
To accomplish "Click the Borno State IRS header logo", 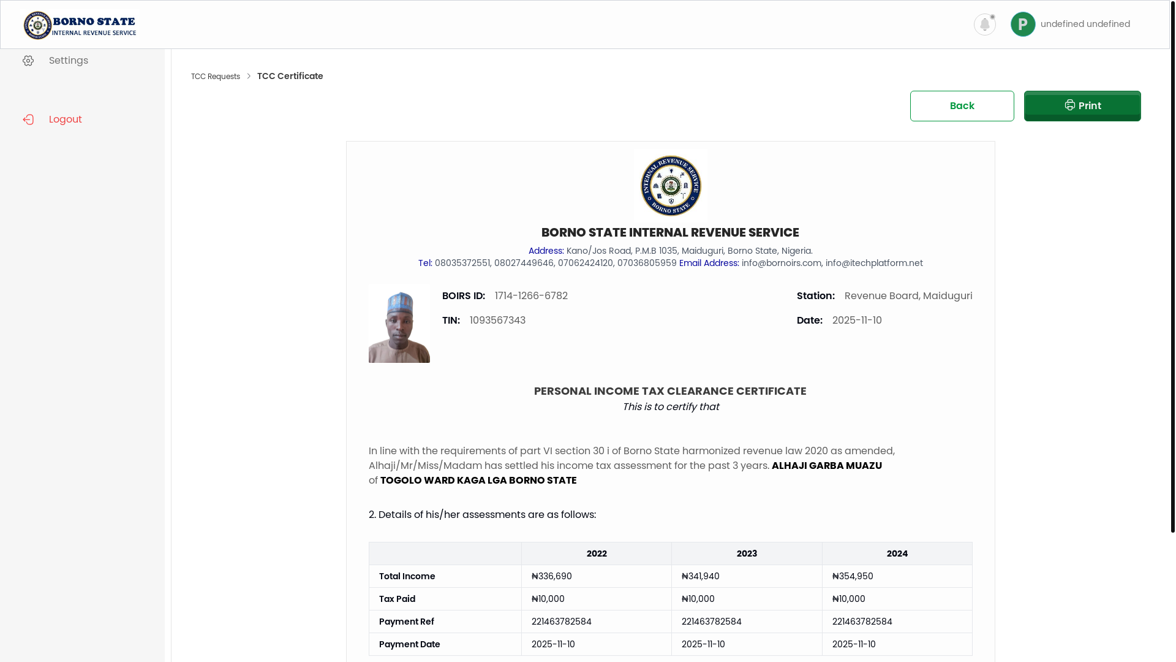I will click(x=80, y=25).
